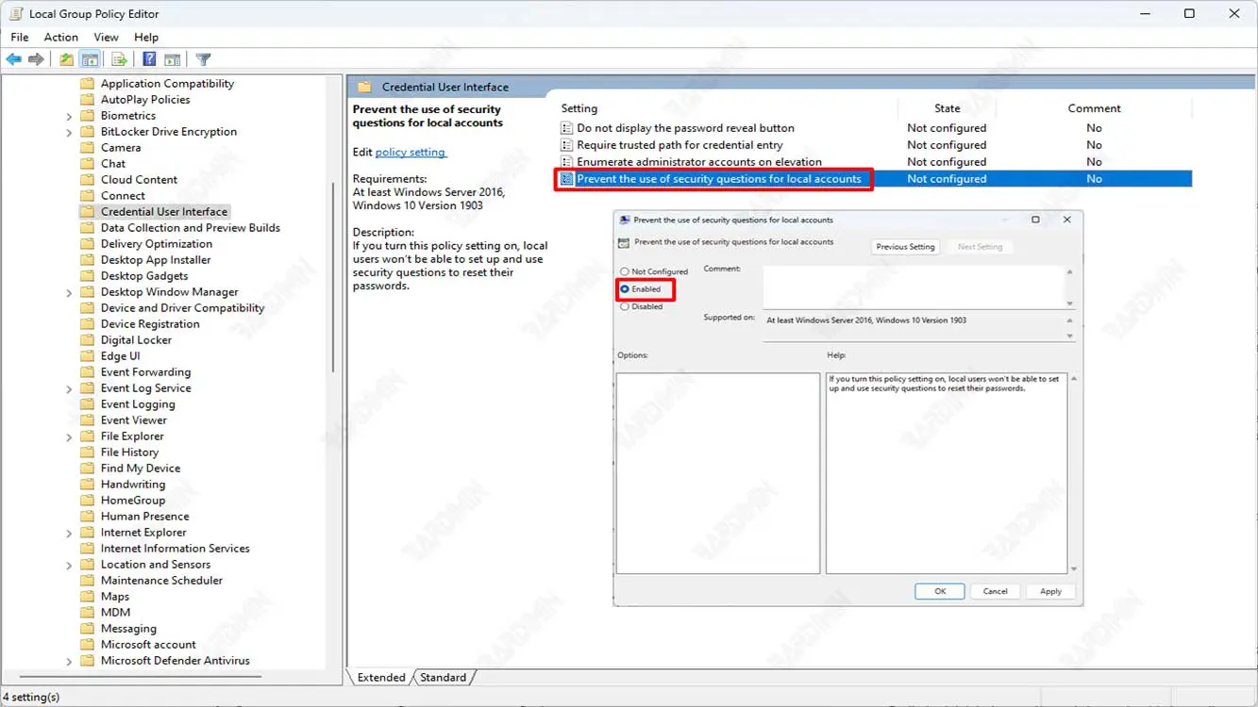Click the Back arrow in the toolbar

click(14, 59)
